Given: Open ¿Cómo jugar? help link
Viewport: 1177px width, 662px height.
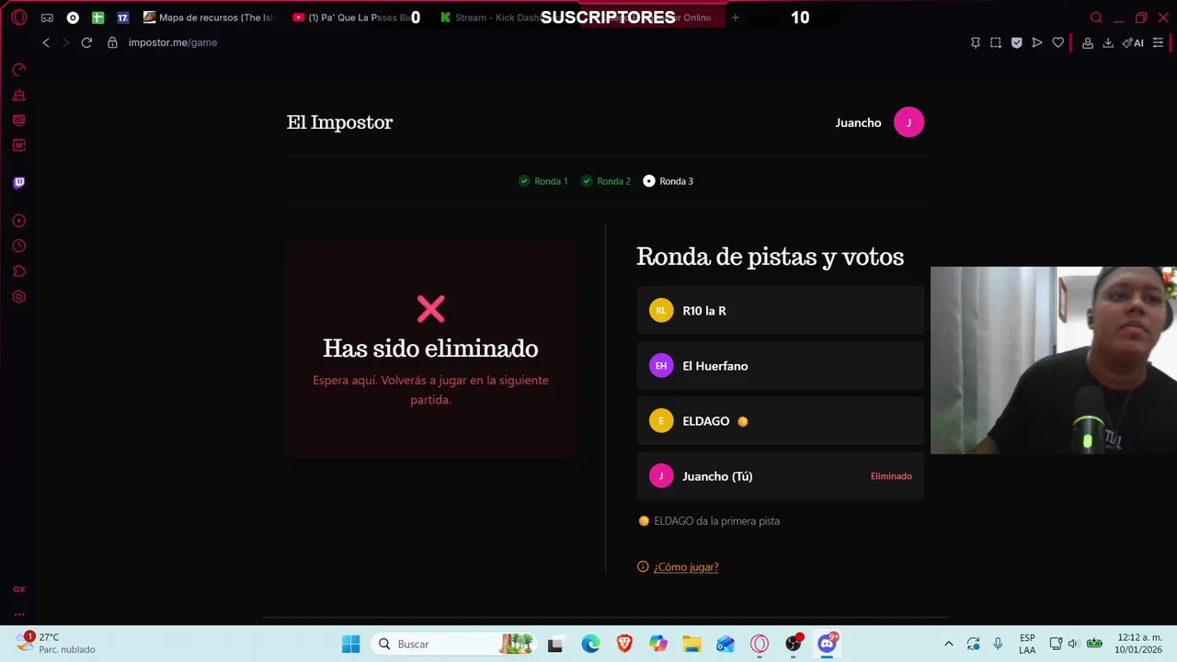Looking at the screenshot, I should pos(686,567).
